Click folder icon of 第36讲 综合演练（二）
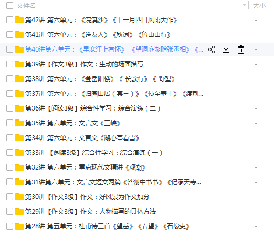This screenshot has height=249, width=274. [x=19, y=108]
